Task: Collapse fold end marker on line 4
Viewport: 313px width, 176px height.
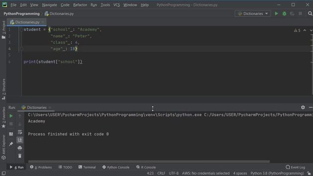Action: pyautogui.click(x=22, y=49)
